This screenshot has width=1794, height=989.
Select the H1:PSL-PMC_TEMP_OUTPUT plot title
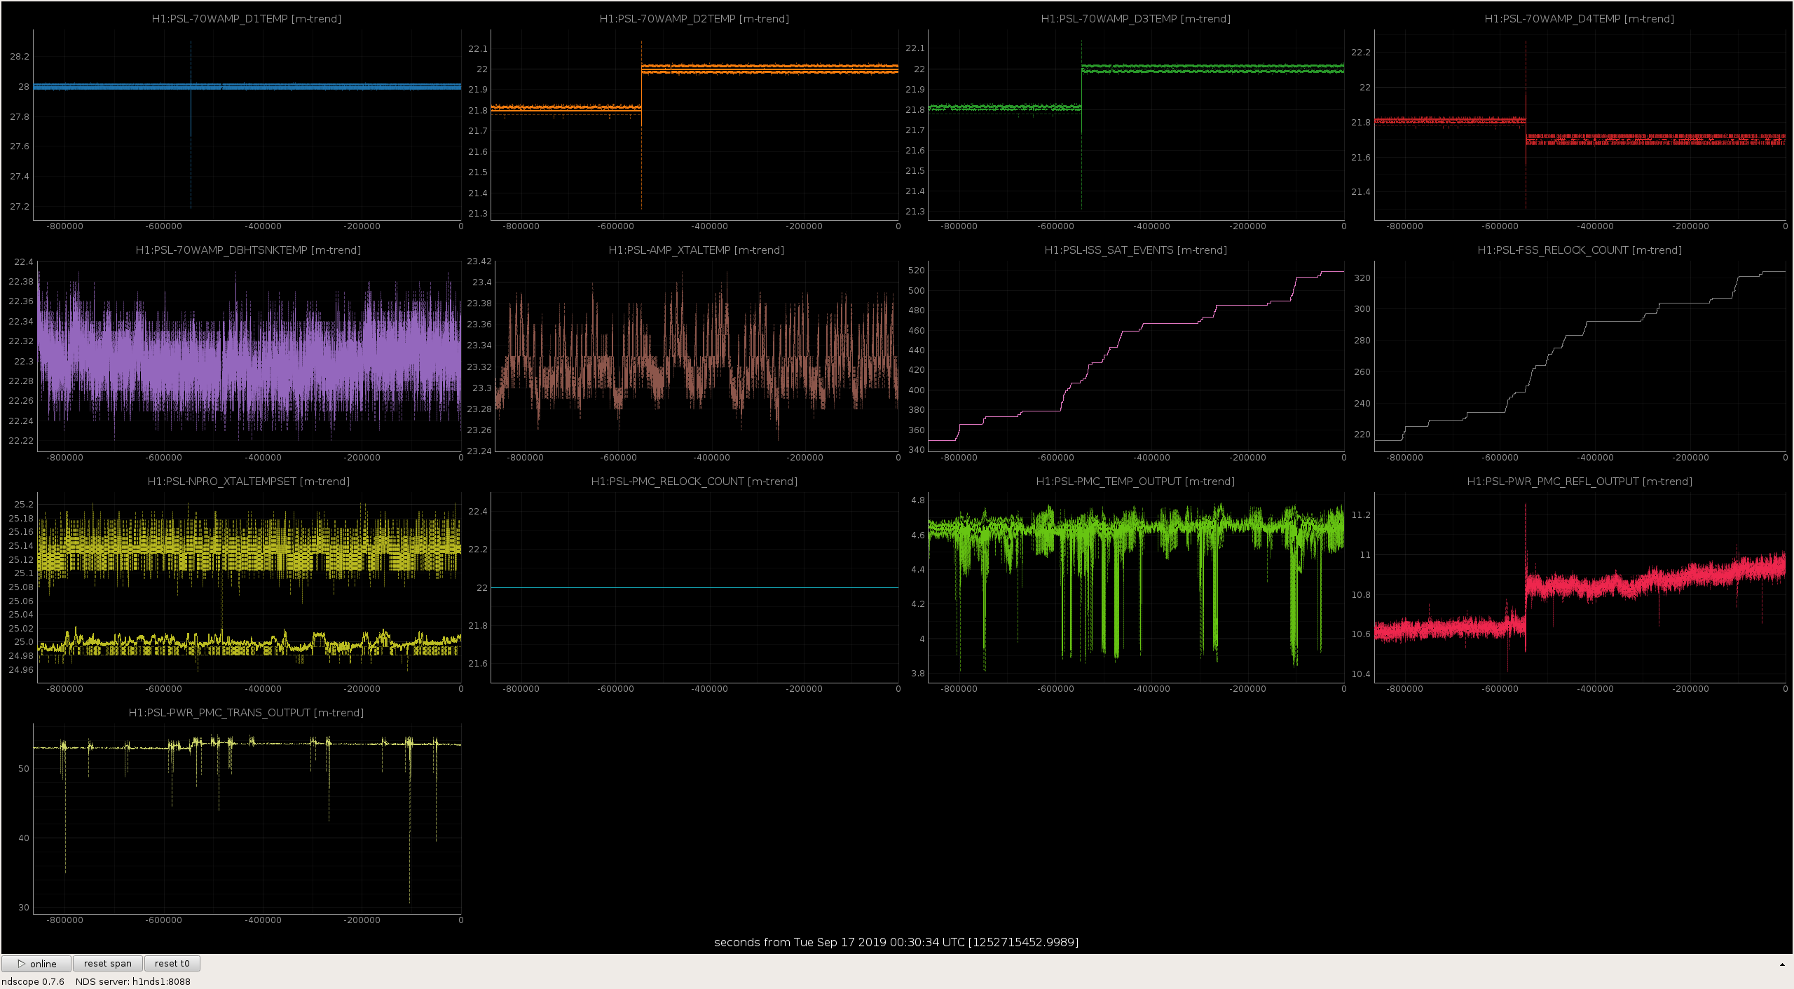[x=1136, y=482]
